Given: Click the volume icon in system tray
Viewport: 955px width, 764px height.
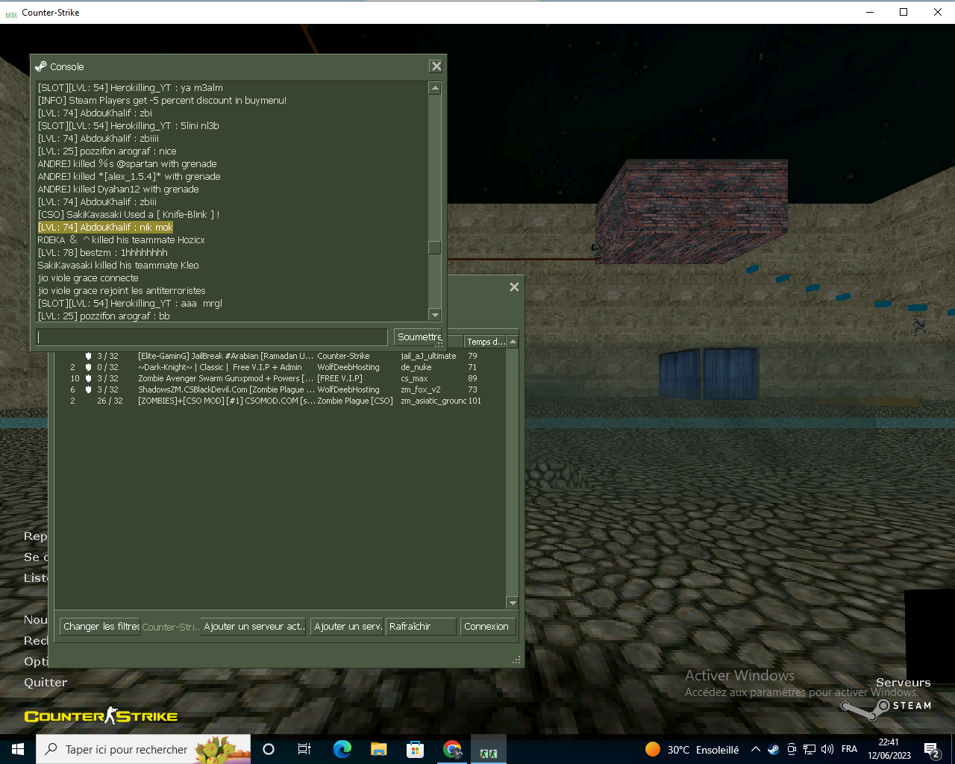Looking at the screenshot, I should pos(827,749).
